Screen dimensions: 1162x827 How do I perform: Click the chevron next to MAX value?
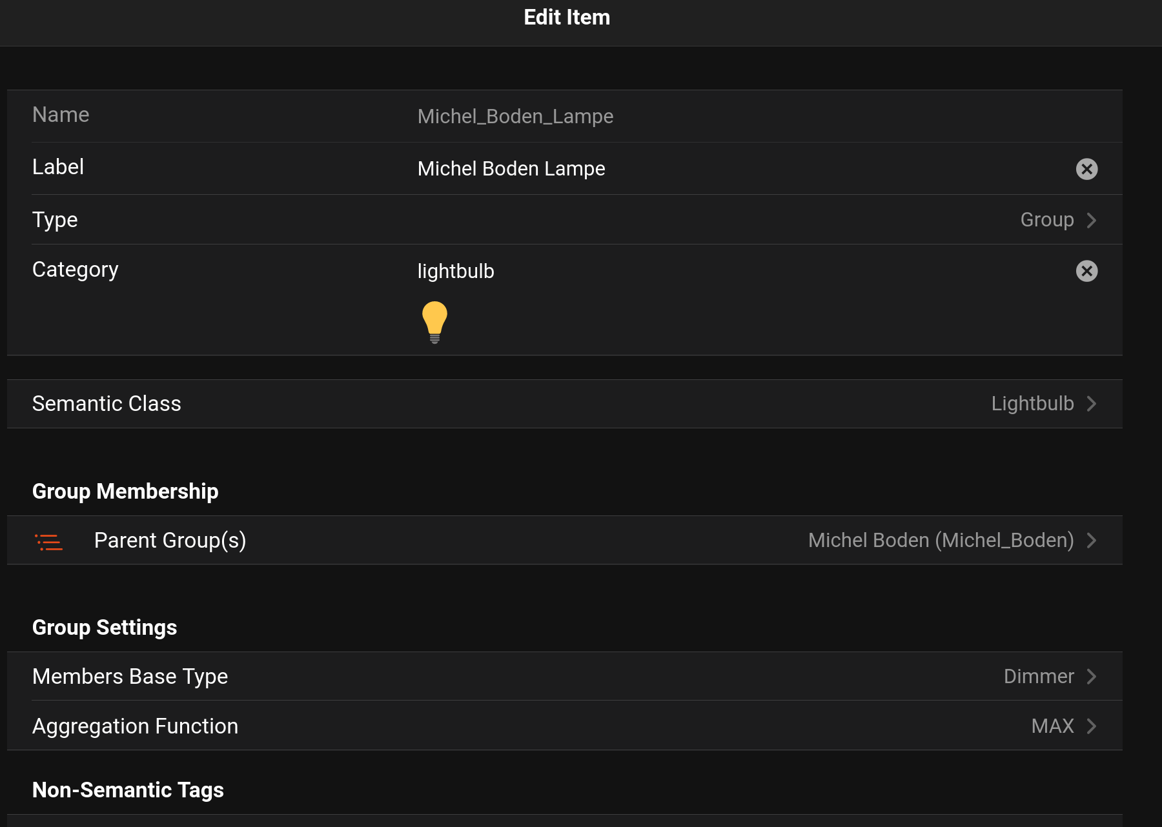click(x=1092, y=726)
